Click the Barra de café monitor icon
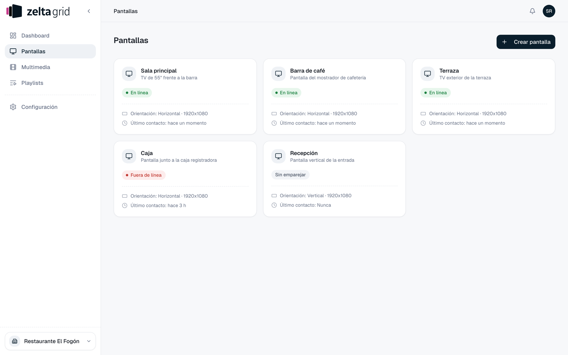 278,74
